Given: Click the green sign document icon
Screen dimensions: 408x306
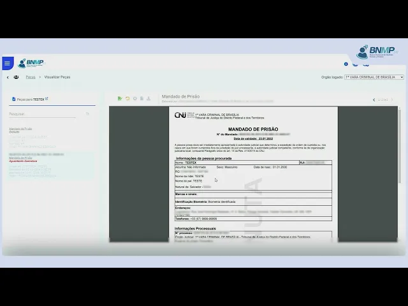Looking at the screenshot, I should (120, 98).
